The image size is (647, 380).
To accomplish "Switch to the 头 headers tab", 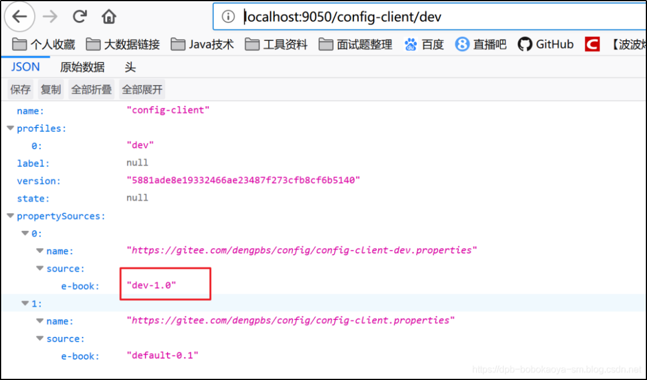I will 131,67.
